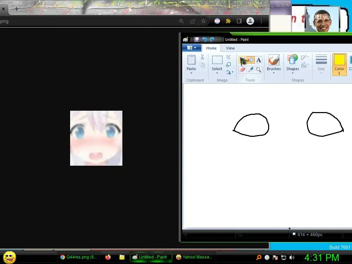Image resolution: width=352 pixels, height=264 pixels.
Task: Click the volume speaker tray icon
Action: pyautogui.click(x=291, y=257)
